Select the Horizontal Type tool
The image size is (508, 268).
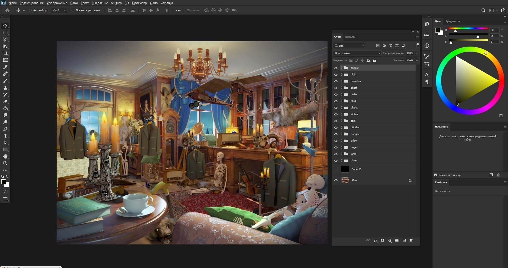tap(5, 136)
